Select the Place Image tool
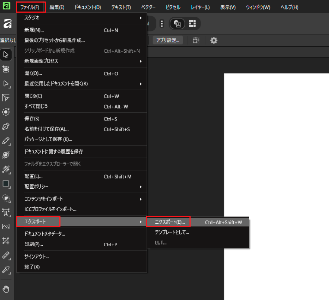This screenshot has width=329, height=300. 6,226
